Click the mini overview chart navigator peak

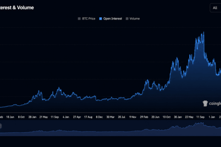(203, 123)
